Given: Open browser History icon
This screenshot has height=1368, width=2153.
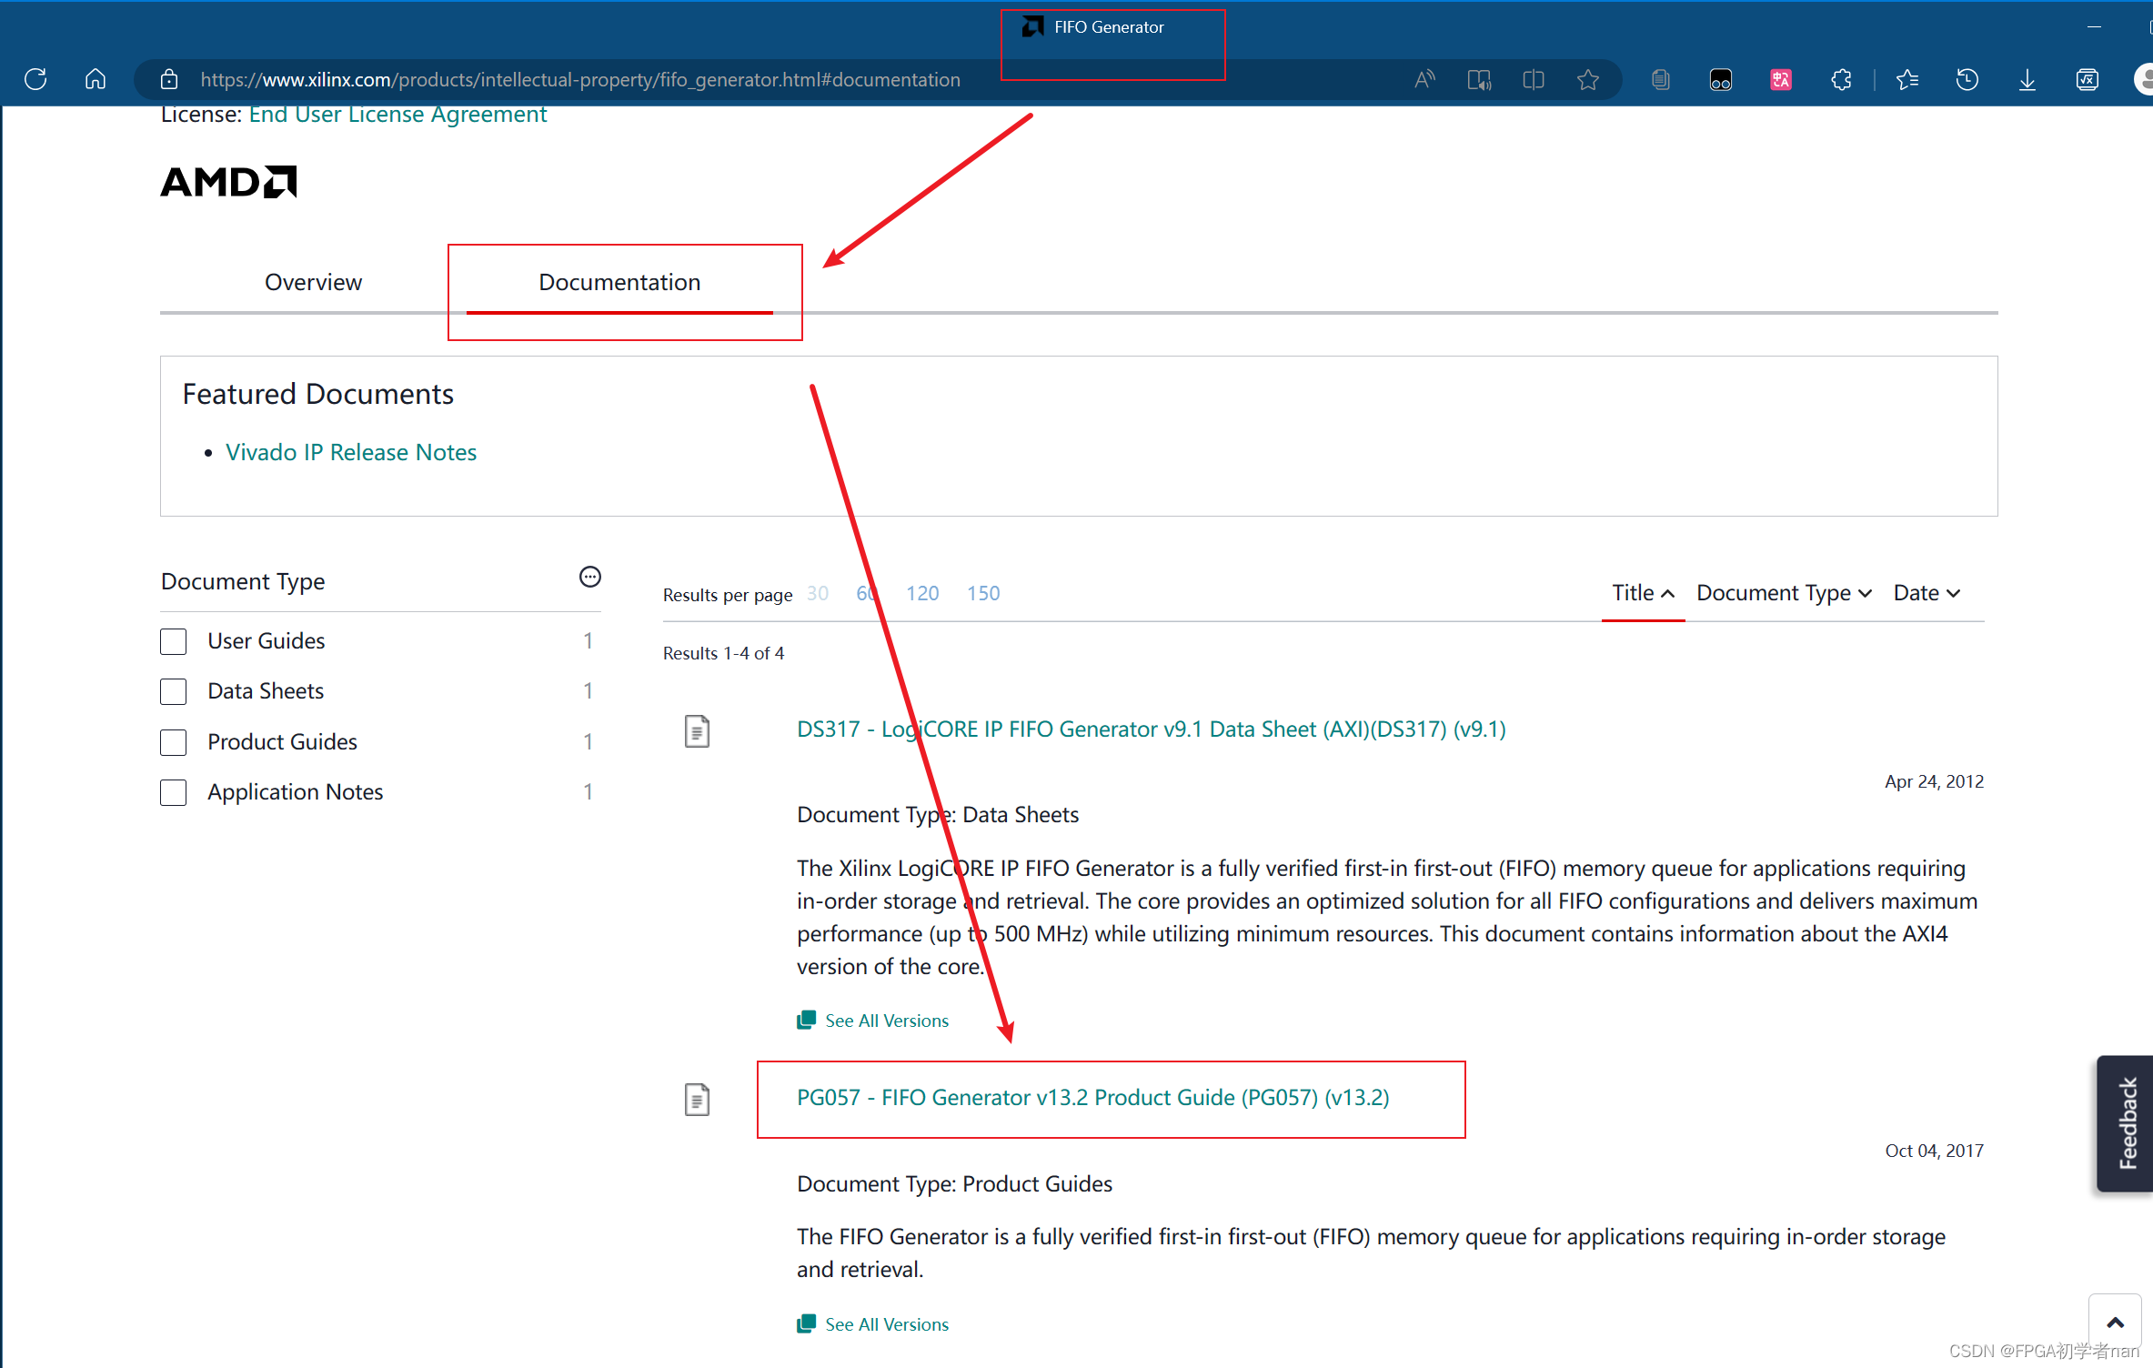Looking at the screenshot, I should [1967, 80].
